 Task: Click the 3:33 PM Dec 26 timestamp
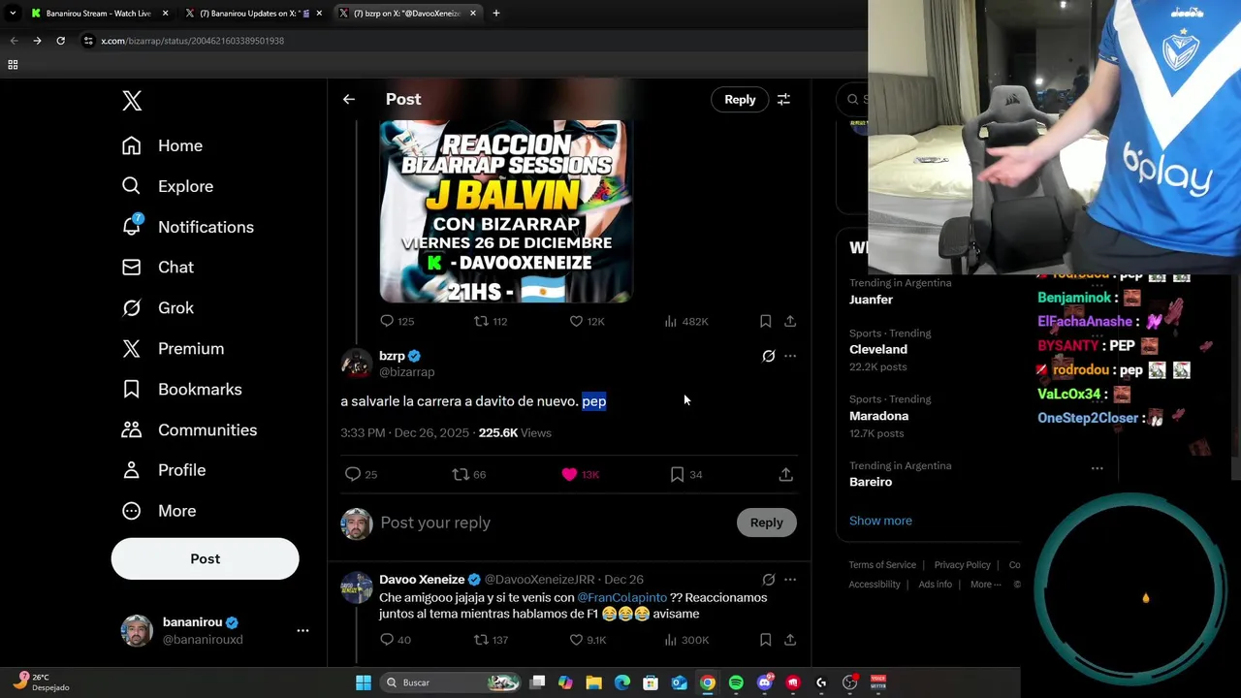click(404, 433)
